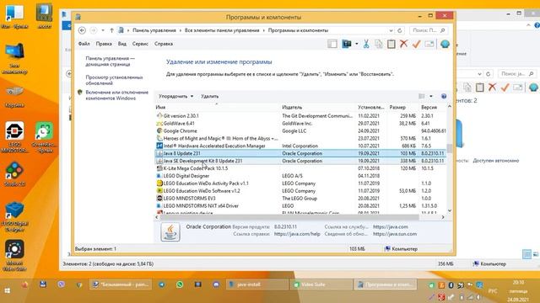Open the Вид menu
This screenshot has width=540, height=303.
pos(121,44)
